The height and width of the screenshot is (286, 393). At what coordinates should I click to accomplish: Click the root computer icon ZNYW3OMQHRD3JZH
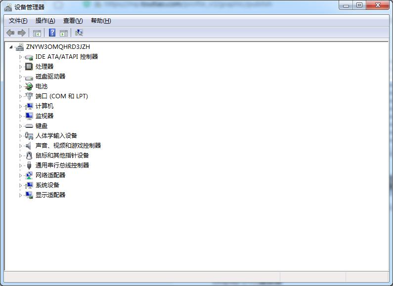(20, 47)
